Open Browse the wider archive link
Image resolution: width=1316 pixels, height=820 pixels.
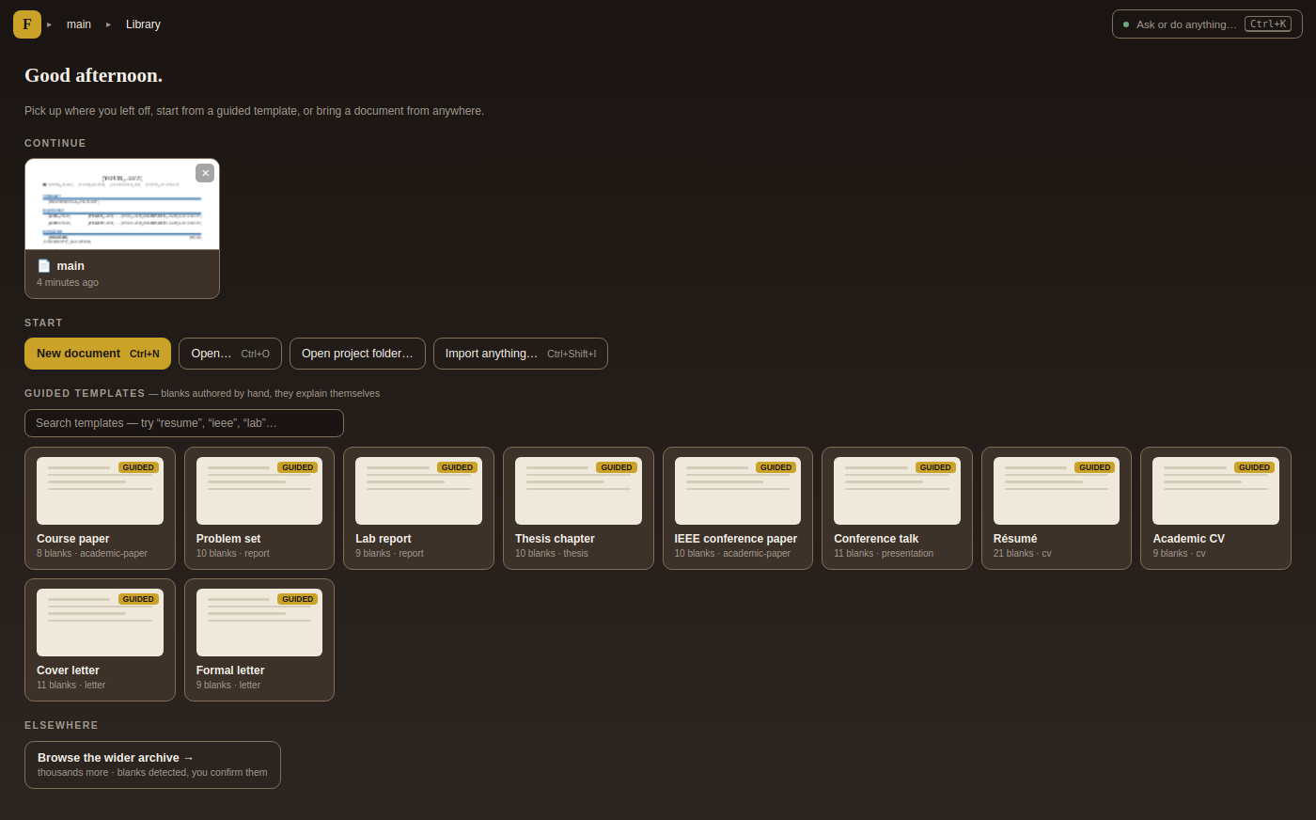tap(152, 765)
